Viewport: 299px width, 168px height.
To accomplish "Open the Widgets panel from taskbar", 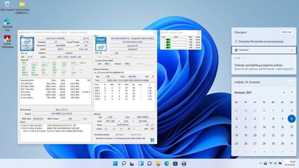I will 141,163.
